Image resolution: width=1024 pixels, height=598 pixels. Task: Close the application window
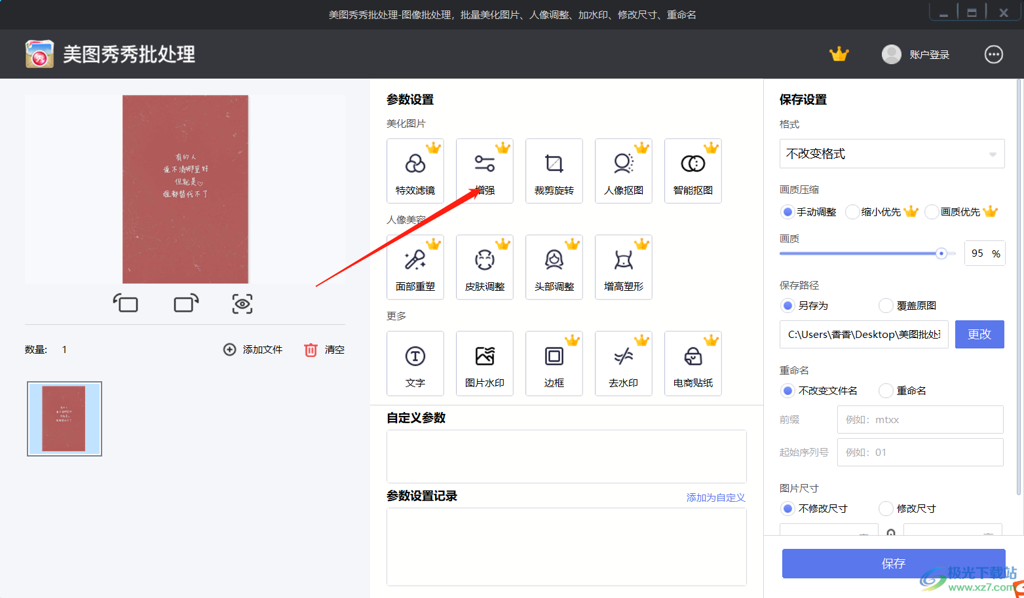click(x=1004, y=12)
